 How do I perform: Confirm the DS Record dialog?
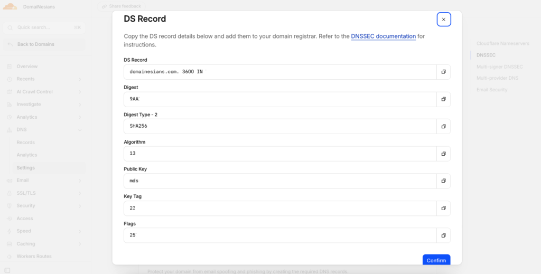[x=436, y=260]
